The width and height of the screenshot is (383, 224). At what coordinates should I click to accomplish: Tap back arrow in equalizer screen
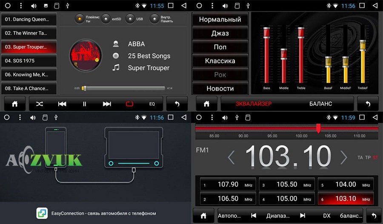click(x=368, y=104)
